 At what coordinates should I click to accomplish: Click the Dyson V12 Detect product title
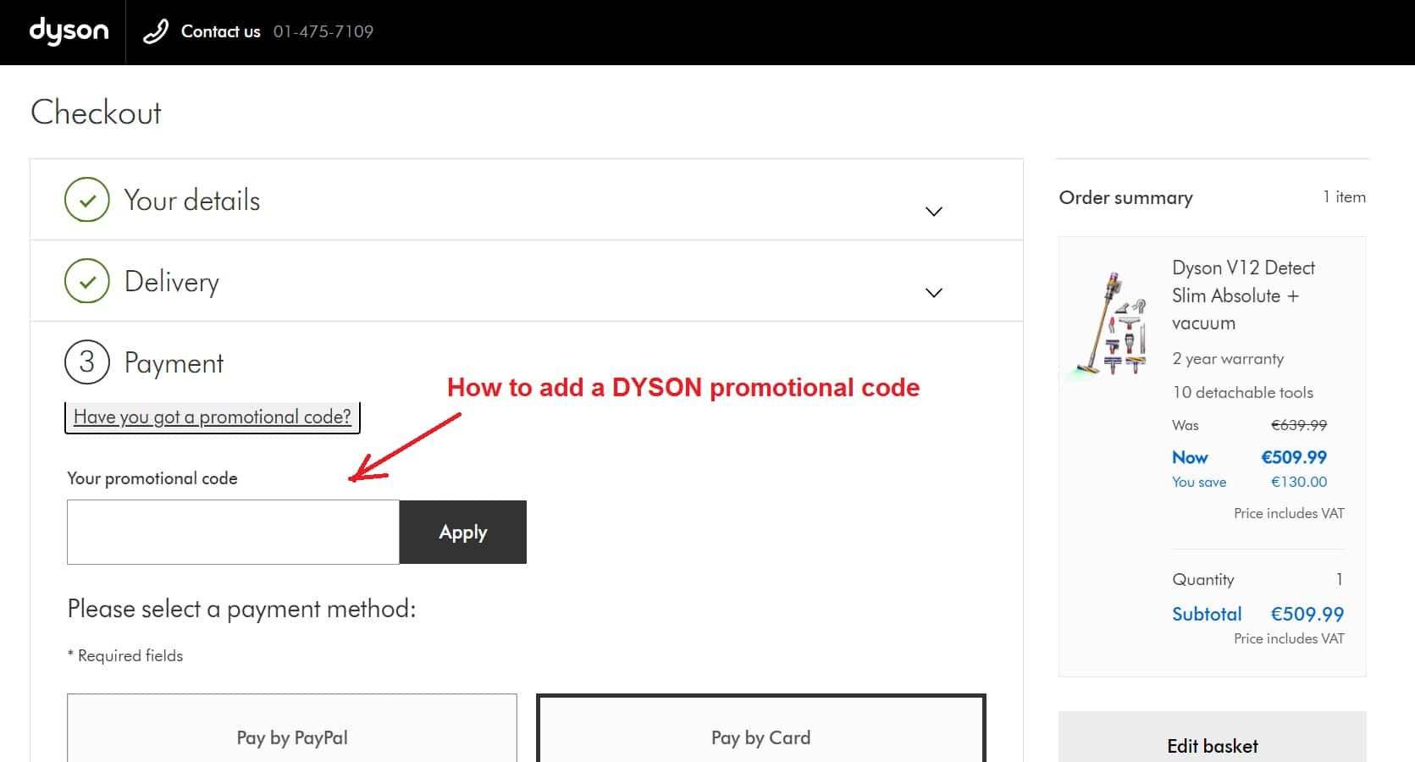pos(1243,295)
